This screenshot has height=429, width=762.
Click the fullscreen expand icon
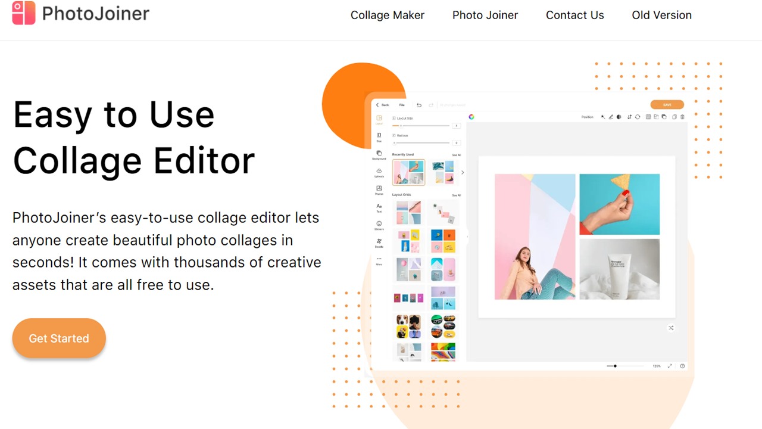(670, 366)
